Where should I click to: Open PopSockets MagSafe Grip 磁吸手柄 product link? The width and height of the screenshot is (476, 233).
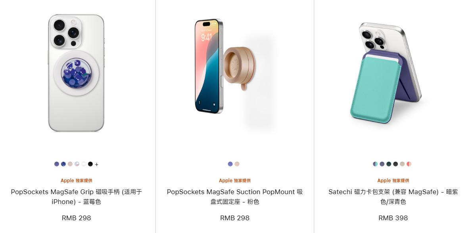pos(77,197)
